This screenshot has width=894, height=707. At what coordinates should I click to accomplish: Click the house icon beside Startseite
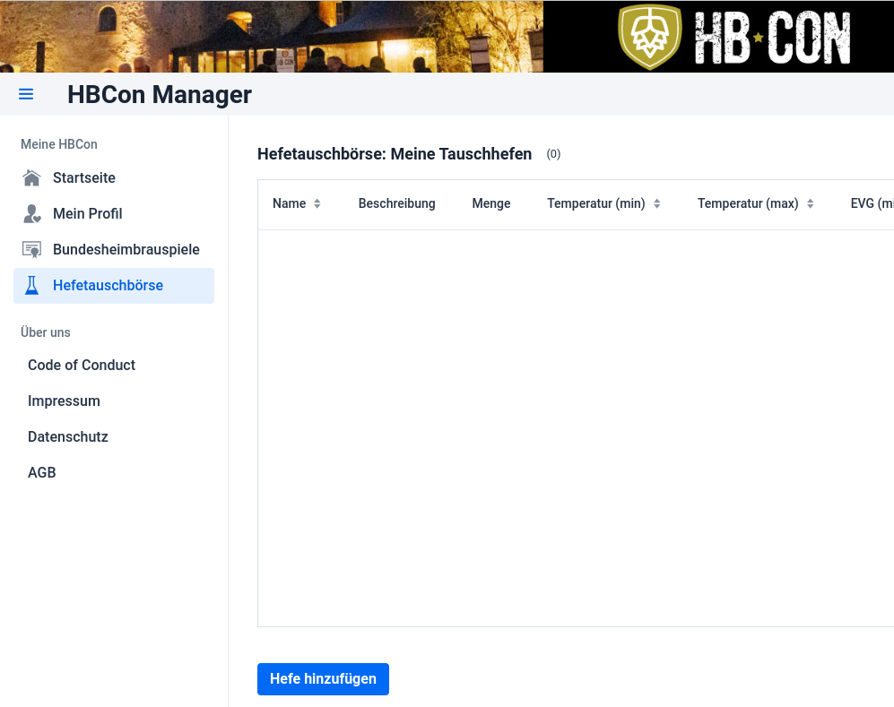32,177
